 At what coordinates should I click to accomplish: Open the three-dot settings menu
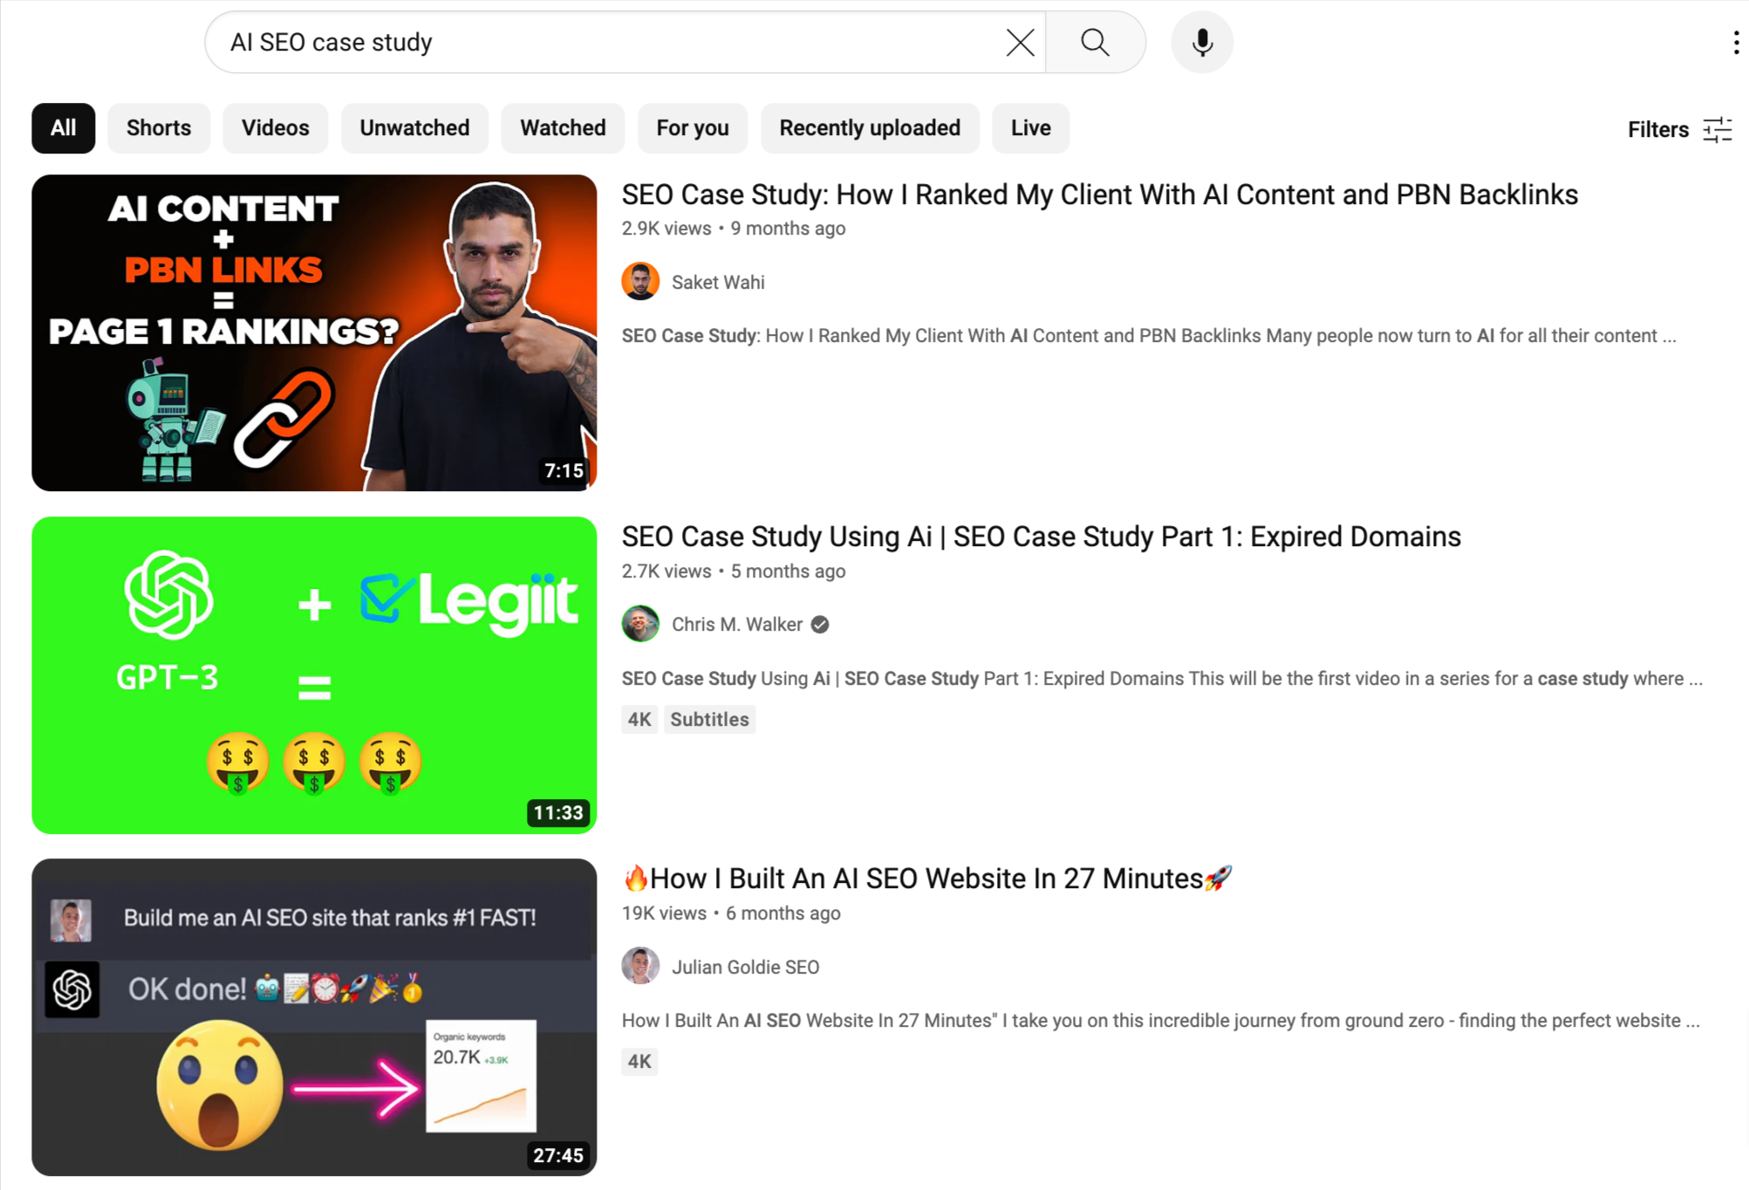(x=1735, y=42)
